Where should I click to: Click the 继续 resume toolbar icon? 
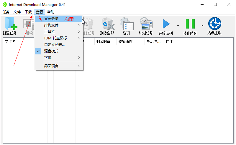(x=29, y=24)
